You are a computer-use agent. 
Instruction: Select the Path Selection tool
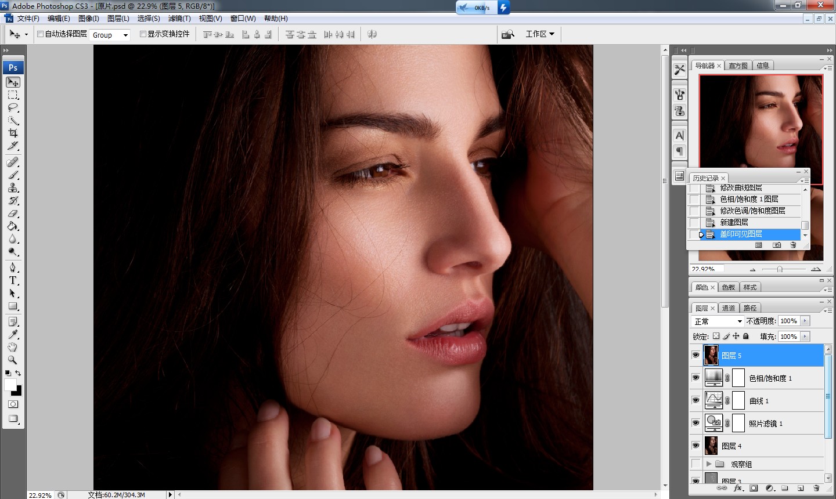tap(13, 294)
